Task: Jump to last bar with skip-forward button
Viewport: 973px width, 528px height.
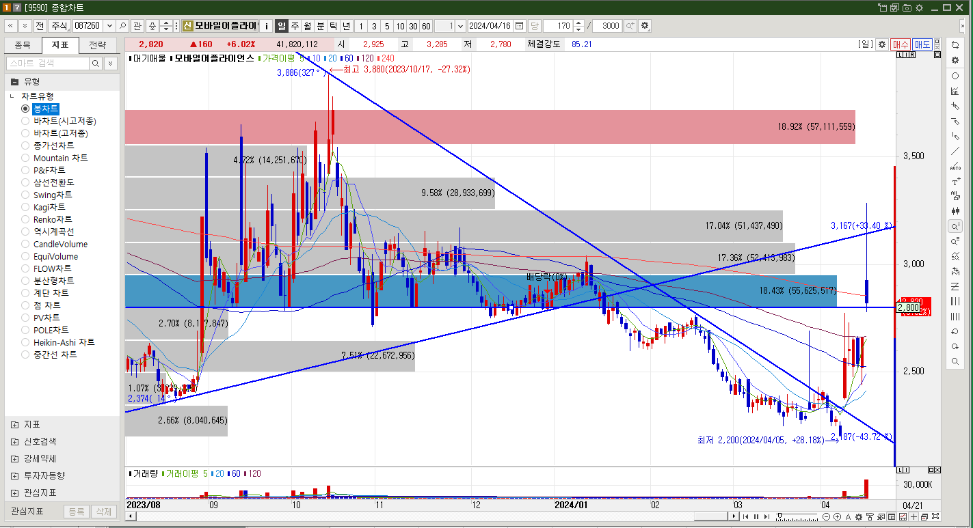Action: [767, 516]
